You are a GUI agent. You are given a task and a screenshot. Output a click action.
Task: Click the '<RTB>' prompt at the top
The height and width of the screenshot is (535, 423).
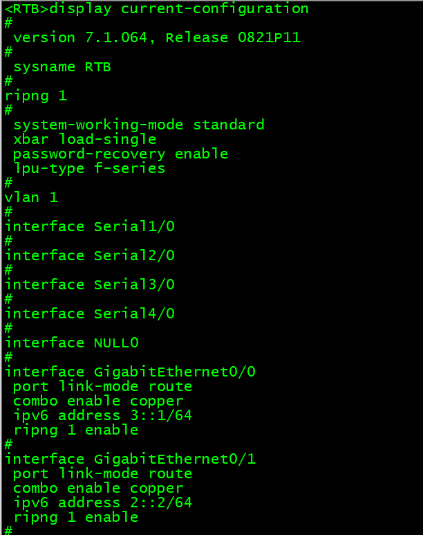[x=26, y=9]
